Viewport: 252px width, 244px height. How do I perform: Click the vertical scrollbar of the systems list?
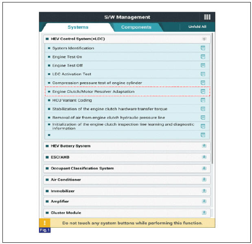point(212,99)
